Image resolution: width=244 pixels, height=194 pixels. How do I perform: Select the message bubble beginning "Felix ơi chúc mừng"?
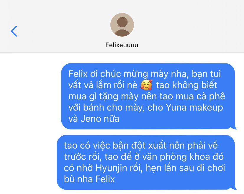148,96
